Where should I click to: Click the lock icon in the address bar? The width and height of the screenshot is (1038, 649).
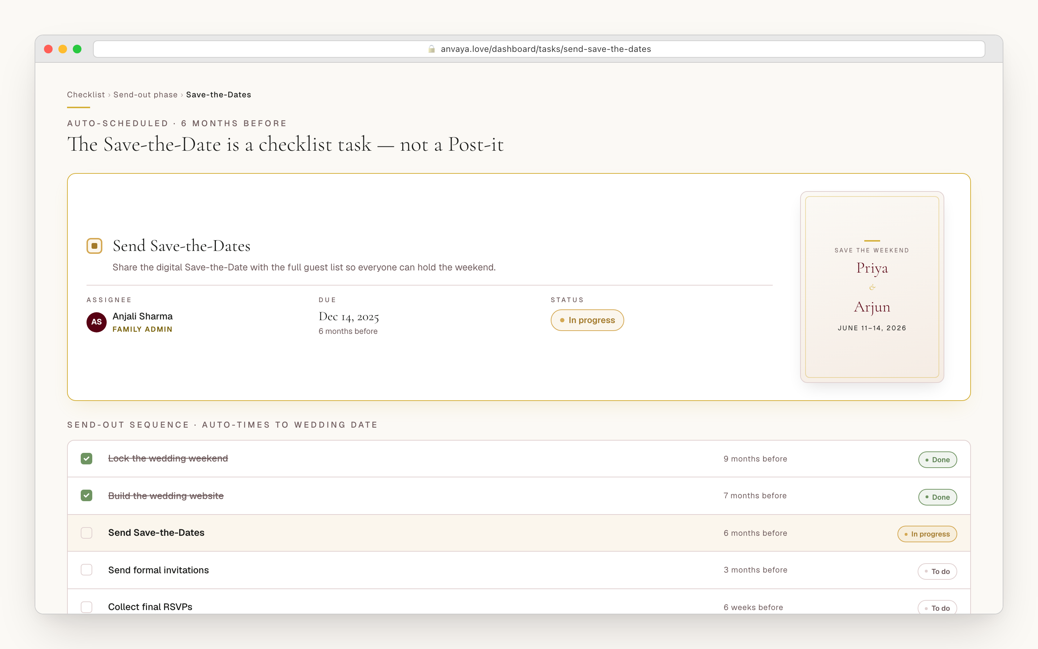coord(431,49)
